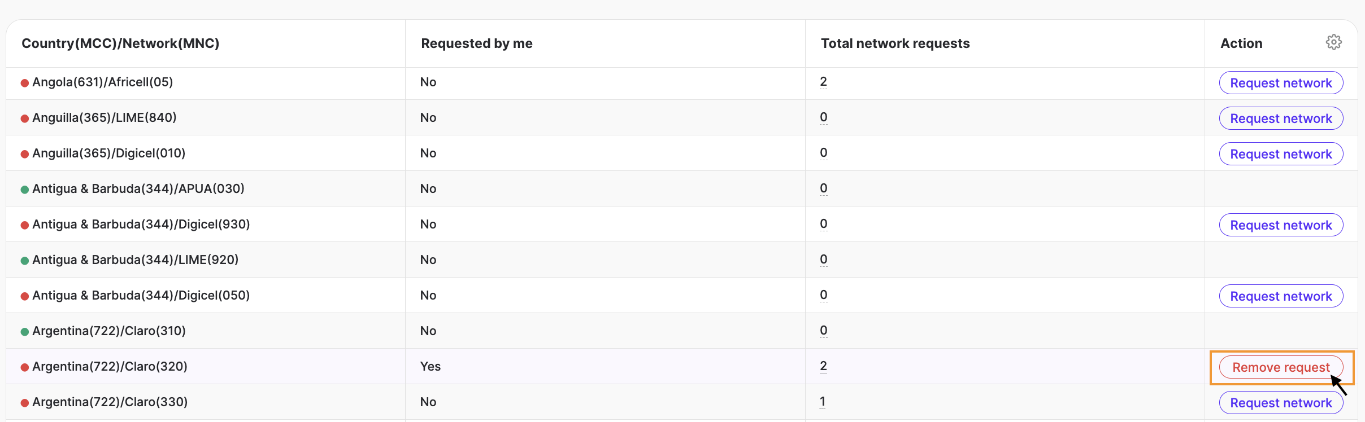The height and width of the screenshot is (422, 1365).
Task: Click total requests count for Argentina Claro(320)
Action: click(823, 366)
